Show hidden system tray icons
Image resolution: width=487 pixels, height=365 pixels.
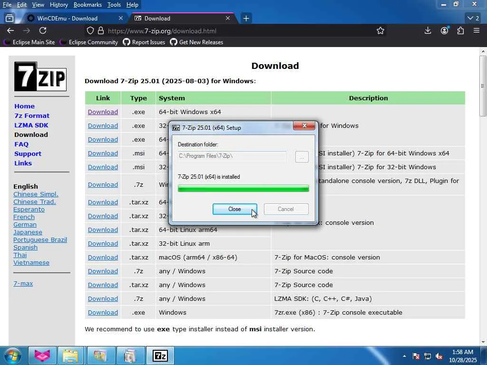click(x=404, y=356)
